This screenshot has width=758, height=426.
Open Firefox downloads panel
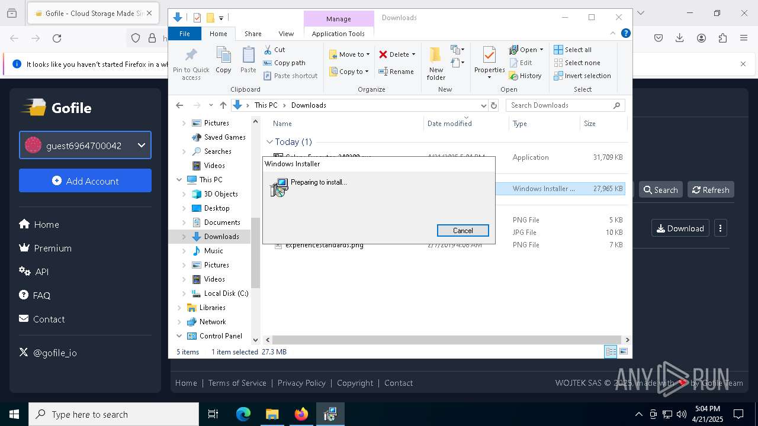pyautogui.click(x=680, y=38)
